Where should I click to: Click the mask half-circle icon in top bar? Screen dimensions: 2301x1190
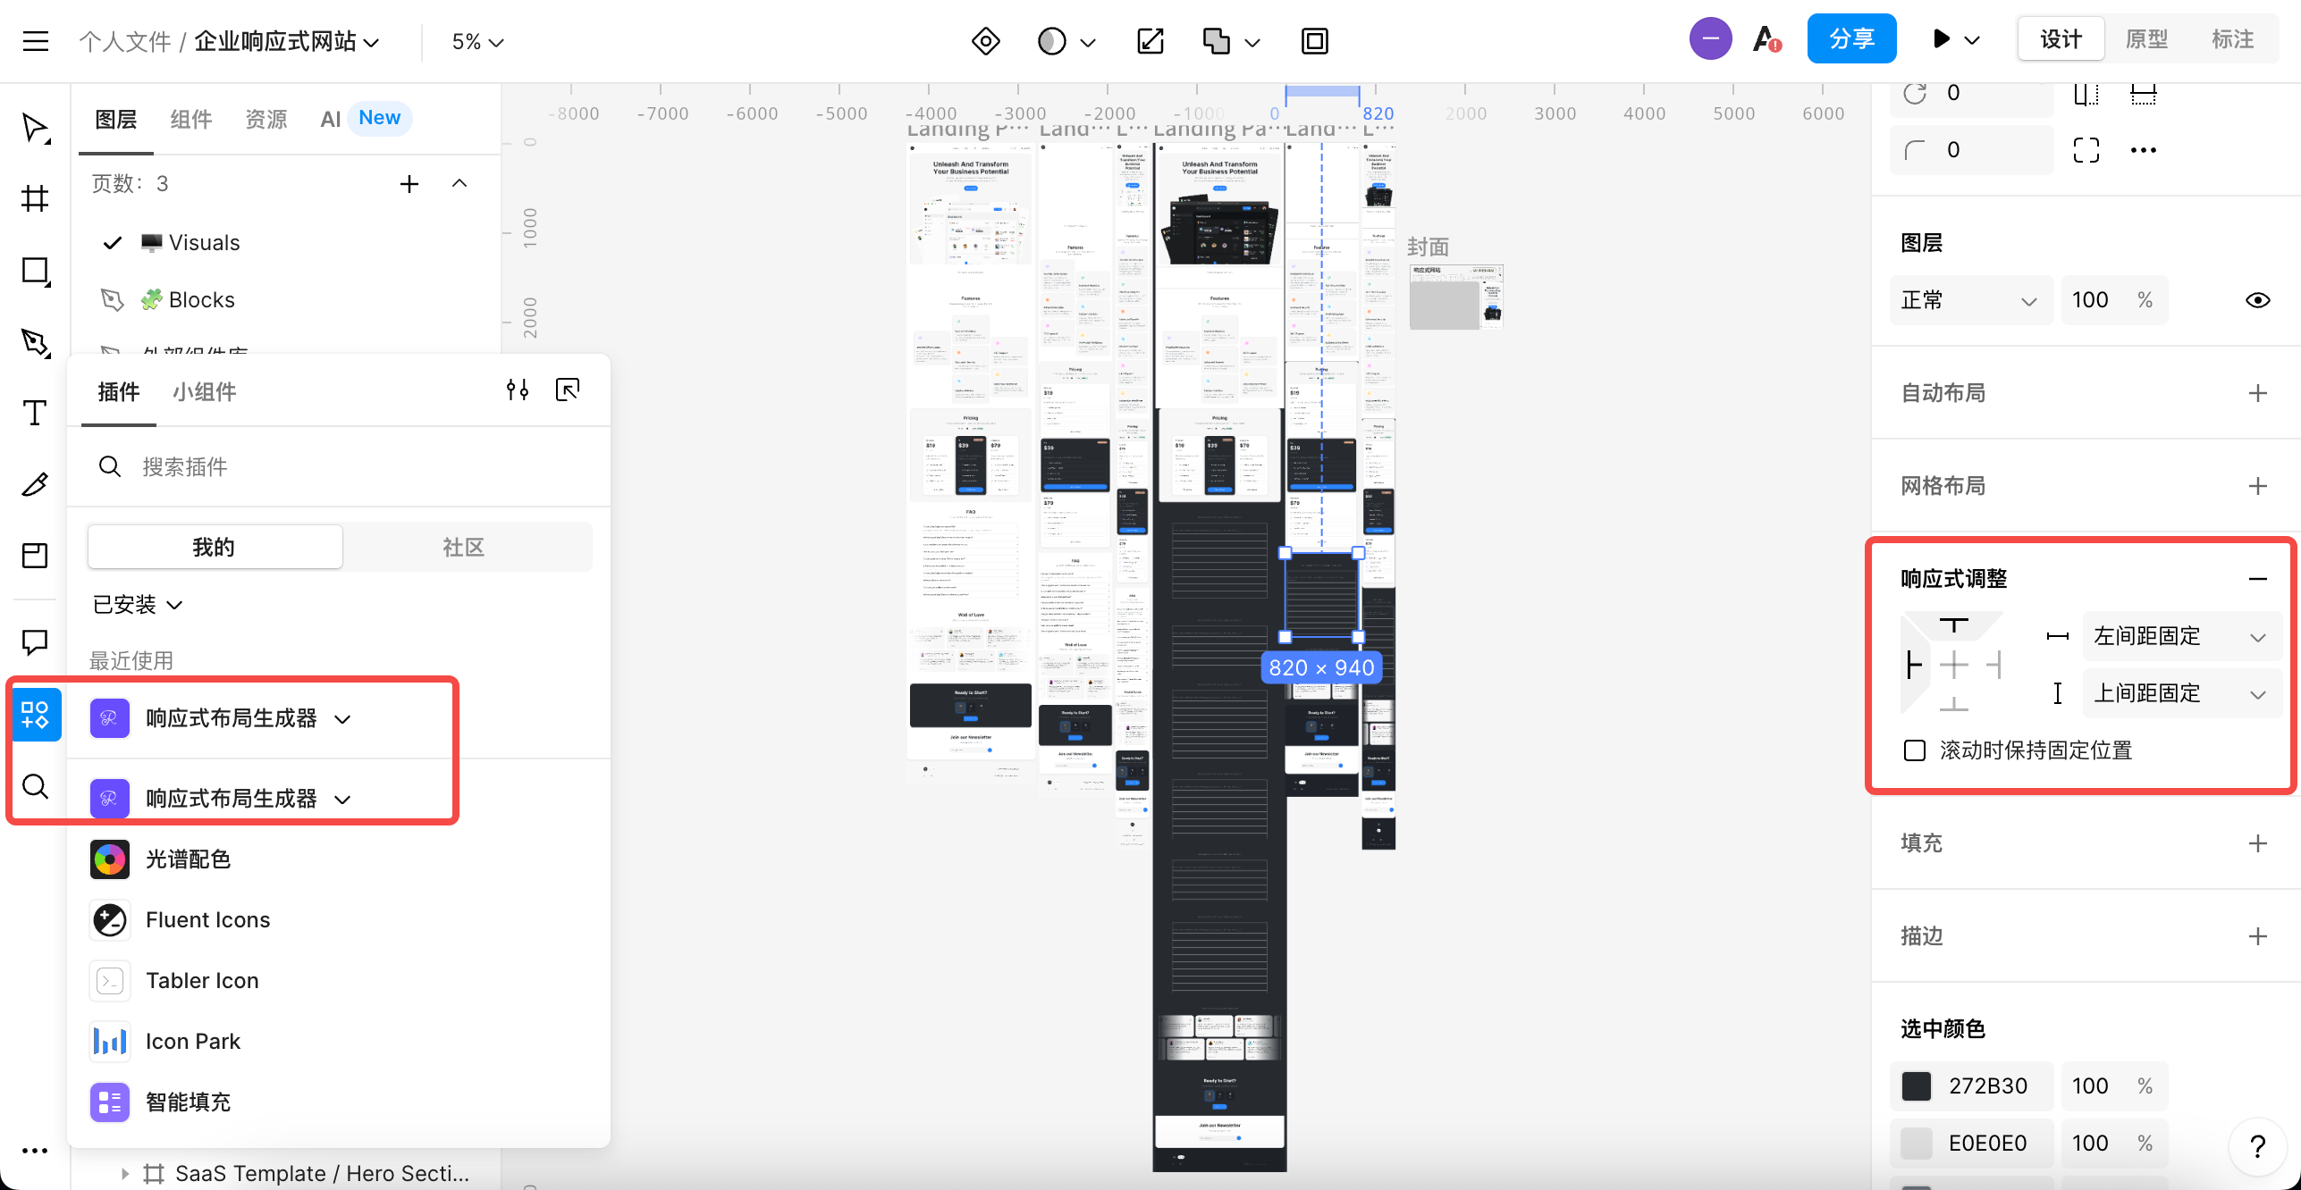pos(1052,41)
